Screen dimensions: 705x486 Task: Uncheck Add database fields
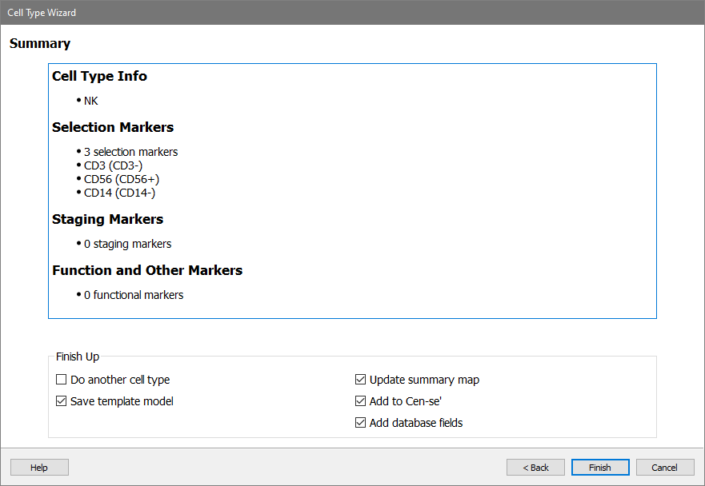[361, 423]
